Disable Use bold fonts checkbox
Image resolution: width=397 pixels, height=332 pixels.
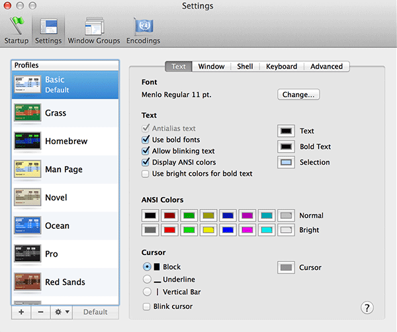[x=146, y=140]
